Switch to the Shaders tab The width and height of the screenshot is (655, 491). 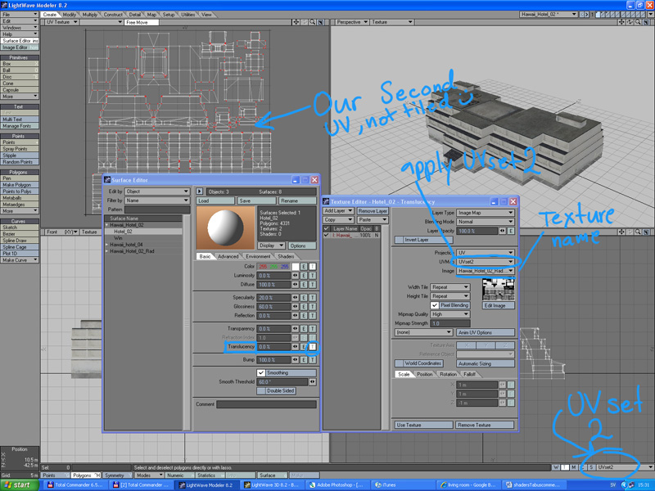286,256
